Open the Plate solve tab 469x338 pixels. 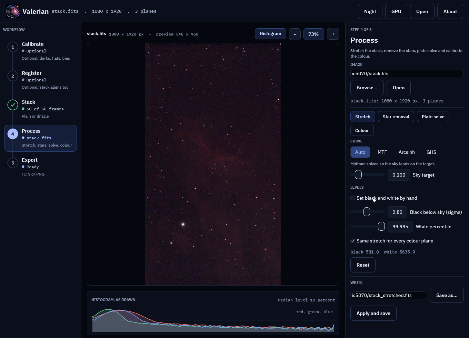point(433,117)
